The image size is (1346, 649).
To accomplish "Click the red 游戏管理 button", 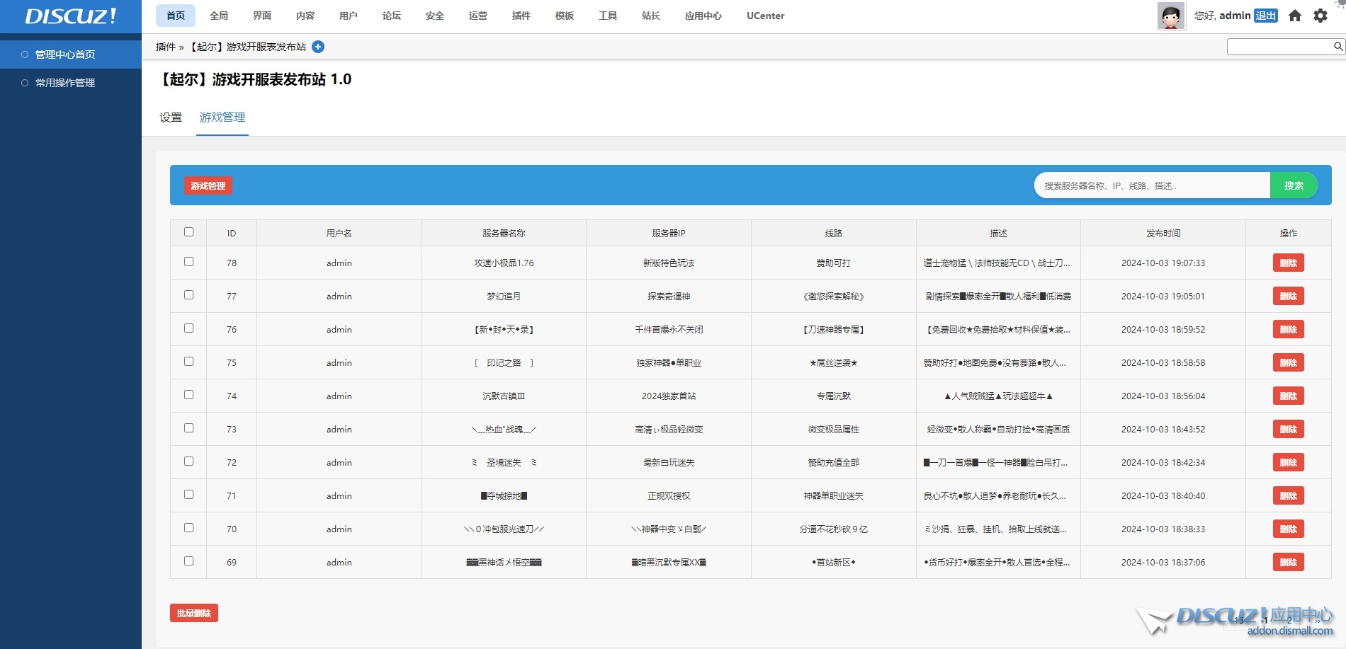I will [208, 185].
